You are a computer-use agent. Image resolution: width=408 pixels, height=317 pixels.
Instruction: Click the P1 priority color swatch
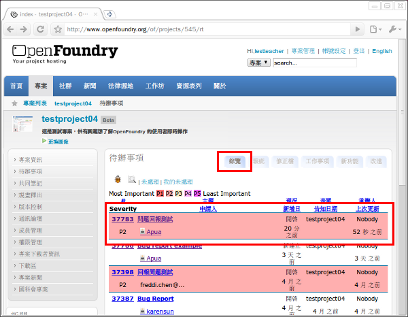(160, 194)
